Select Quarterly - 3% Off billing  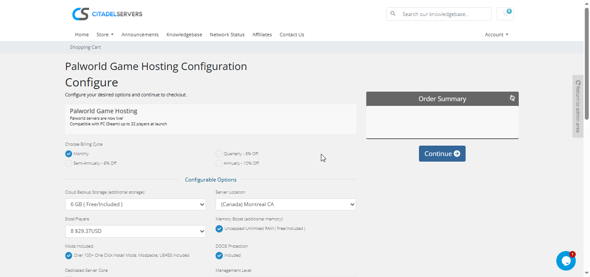(219, 154)
